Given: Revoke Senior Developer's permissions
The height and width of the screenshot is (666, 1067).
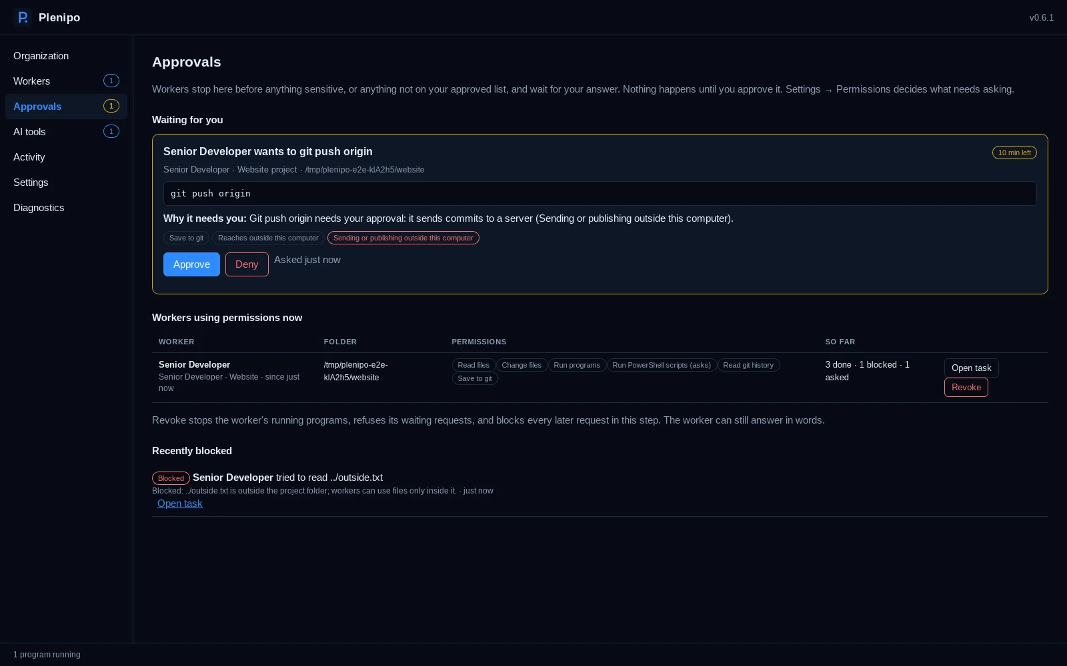Looking at the screenshot, I should (966, 387).
